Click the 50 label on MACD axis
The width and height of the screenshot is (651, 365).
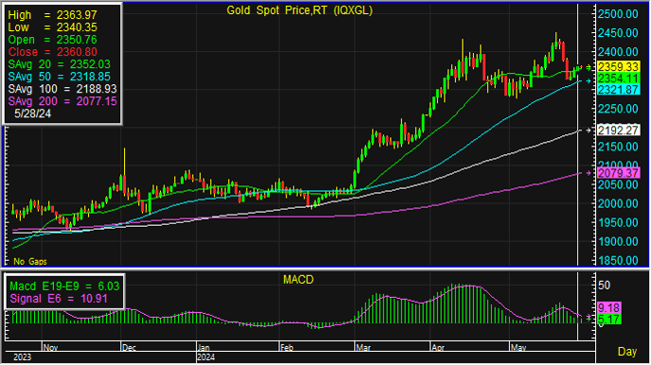click(604, 286)
